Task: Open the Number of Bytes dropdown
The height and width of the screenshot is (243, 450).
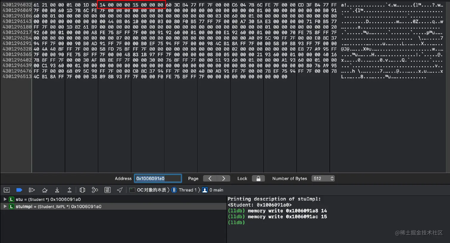Action: coord(323,178)
